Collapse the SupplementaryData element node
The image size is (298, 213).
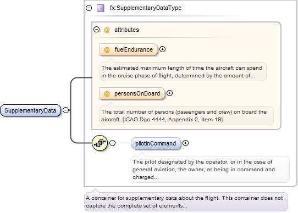(x=65, y=110)
